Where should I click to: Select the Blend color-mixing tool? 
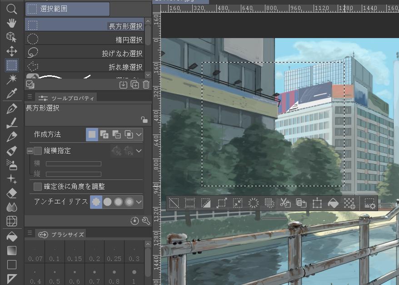pyautogui.click(x=12, y=207)
